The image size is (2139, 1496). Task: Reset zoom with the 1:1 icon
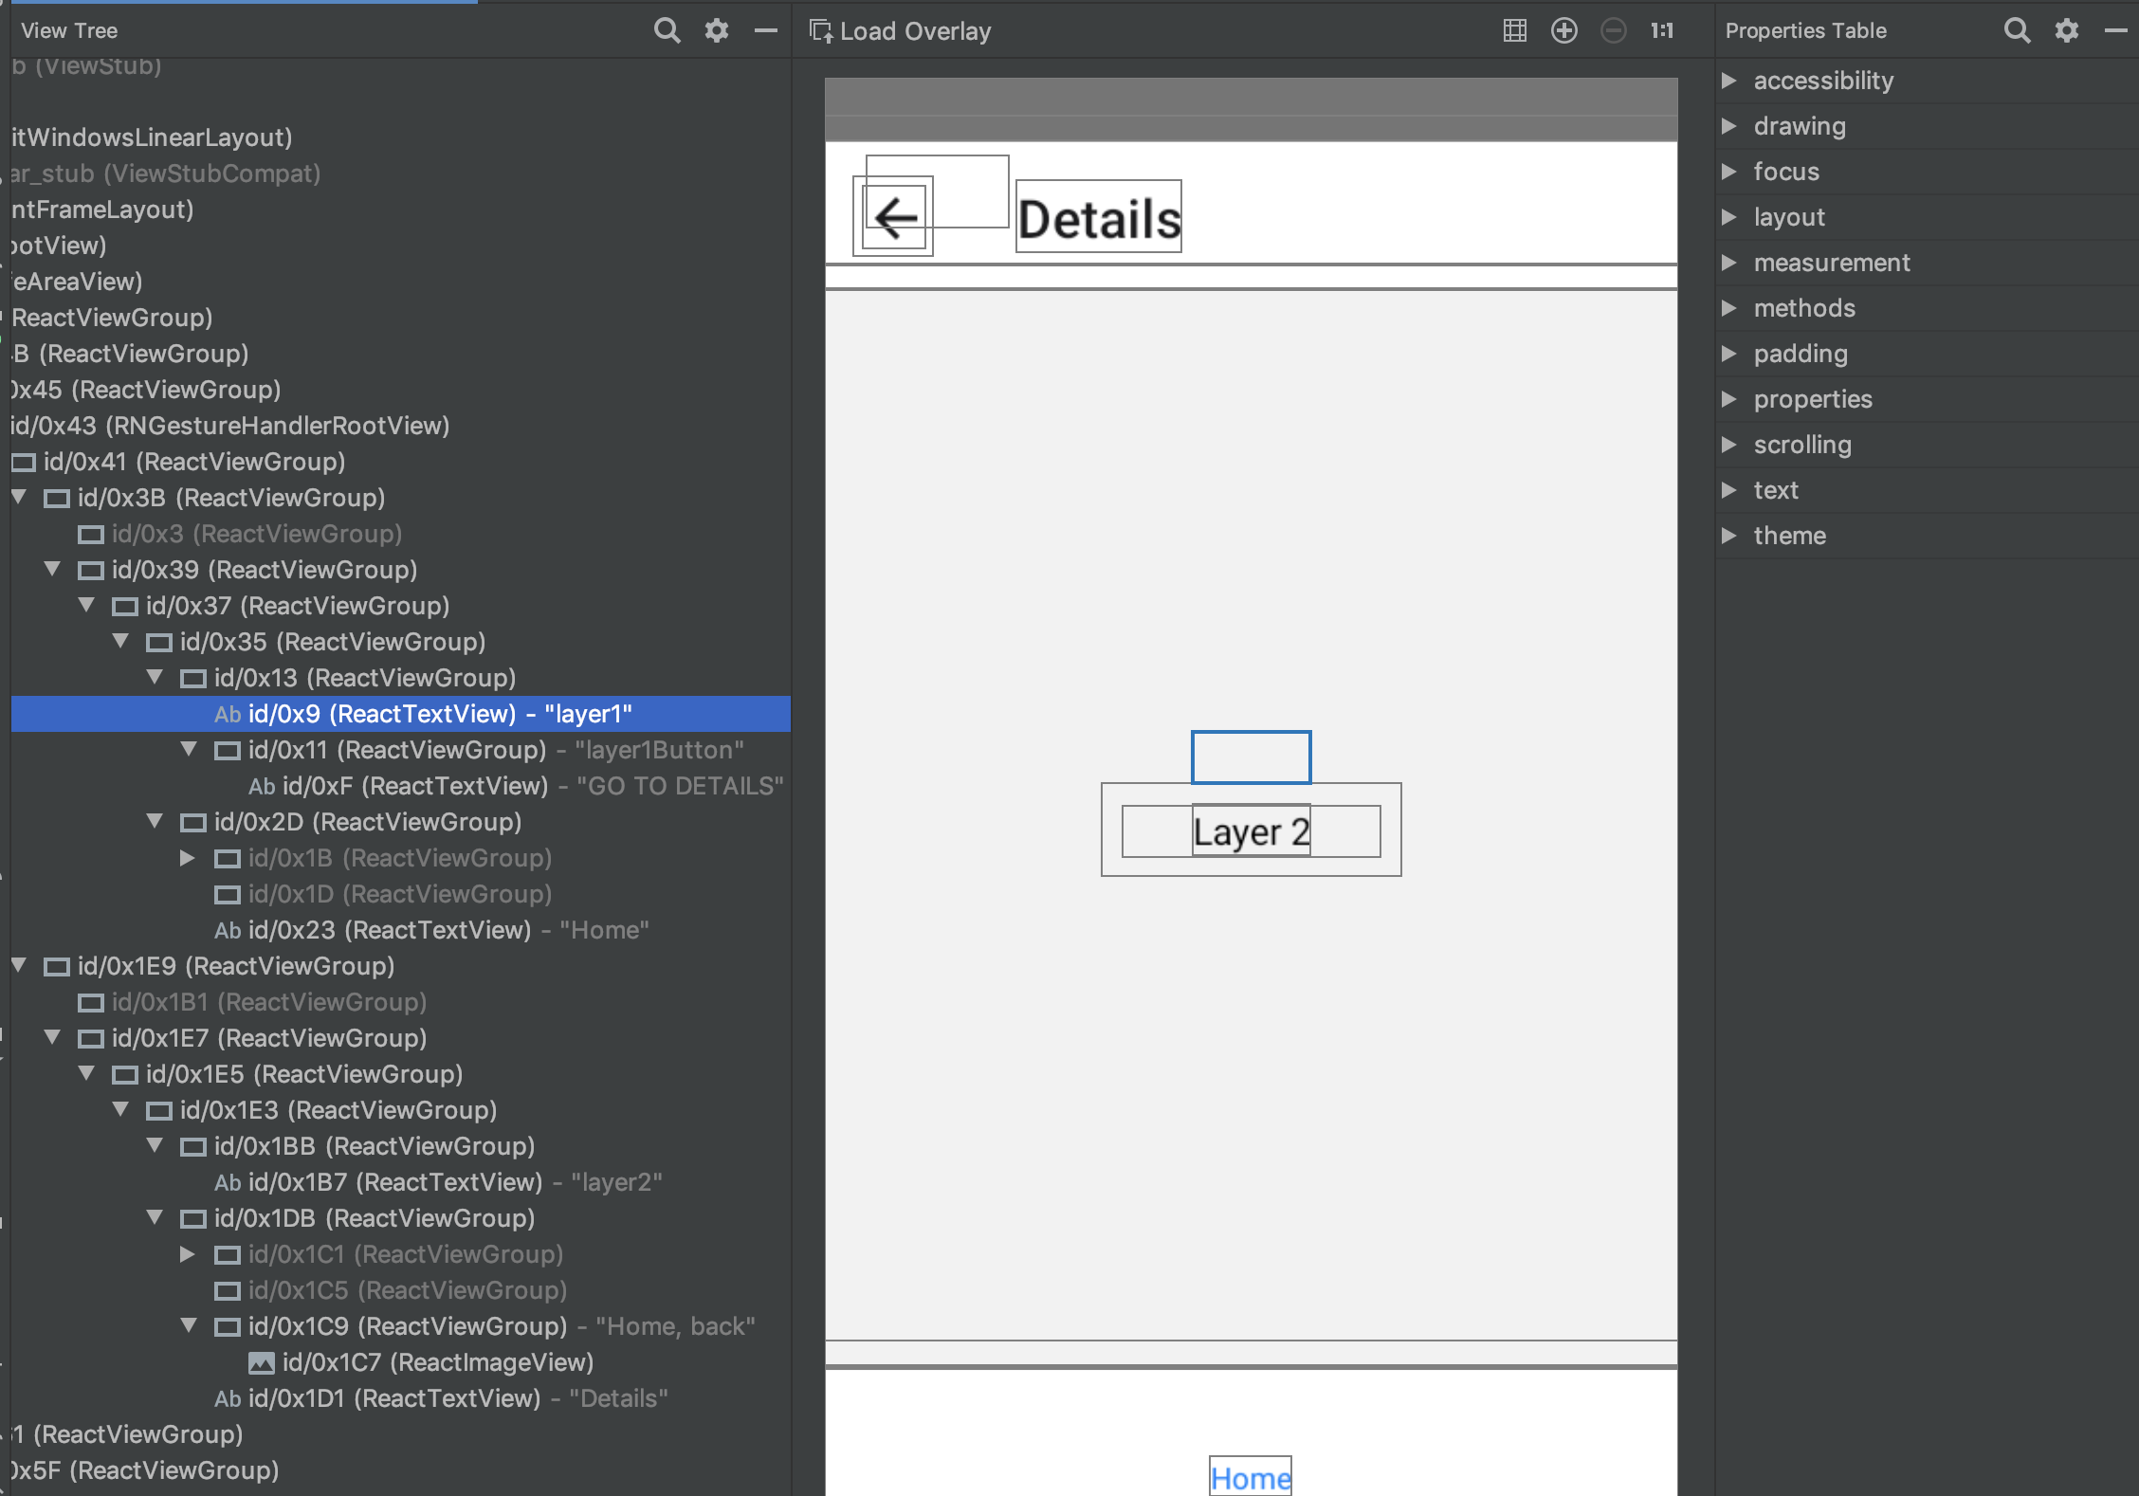1661,29
